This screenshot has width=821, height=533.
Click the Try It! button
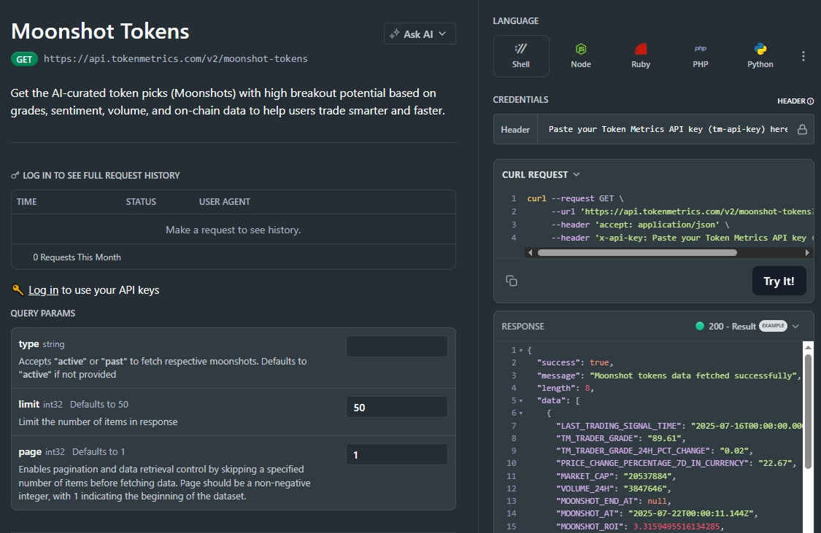(779, 281)
